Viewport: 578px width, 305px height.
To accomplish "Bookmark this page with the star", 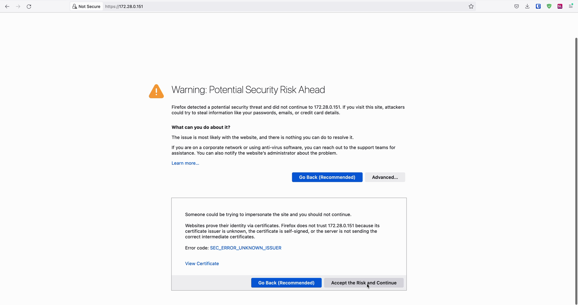I will pos(471,6).
